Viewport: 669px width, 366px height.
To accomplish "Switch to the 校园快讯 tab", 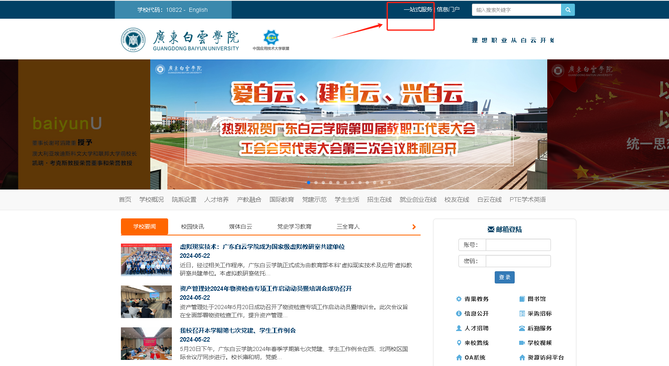I will coord(193,227).
